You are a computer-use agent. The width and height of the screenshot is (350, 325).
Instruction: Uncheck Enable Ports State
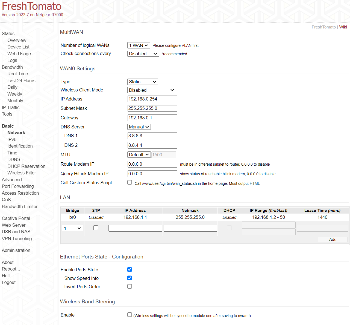pyautogui.click(x=130, y=269)
